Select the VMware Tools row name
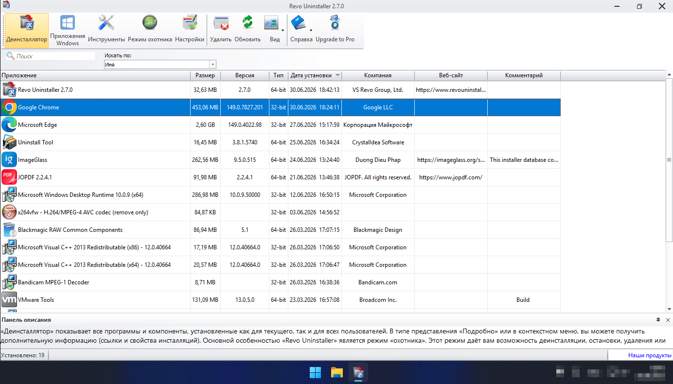Image resolution: width=673 pixels, height=384 pixels. [x=36, y=300]
